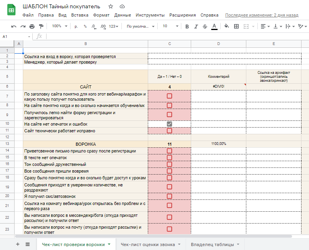
Task: Check the cloud save status icon
Action: [x=122, y=6]
